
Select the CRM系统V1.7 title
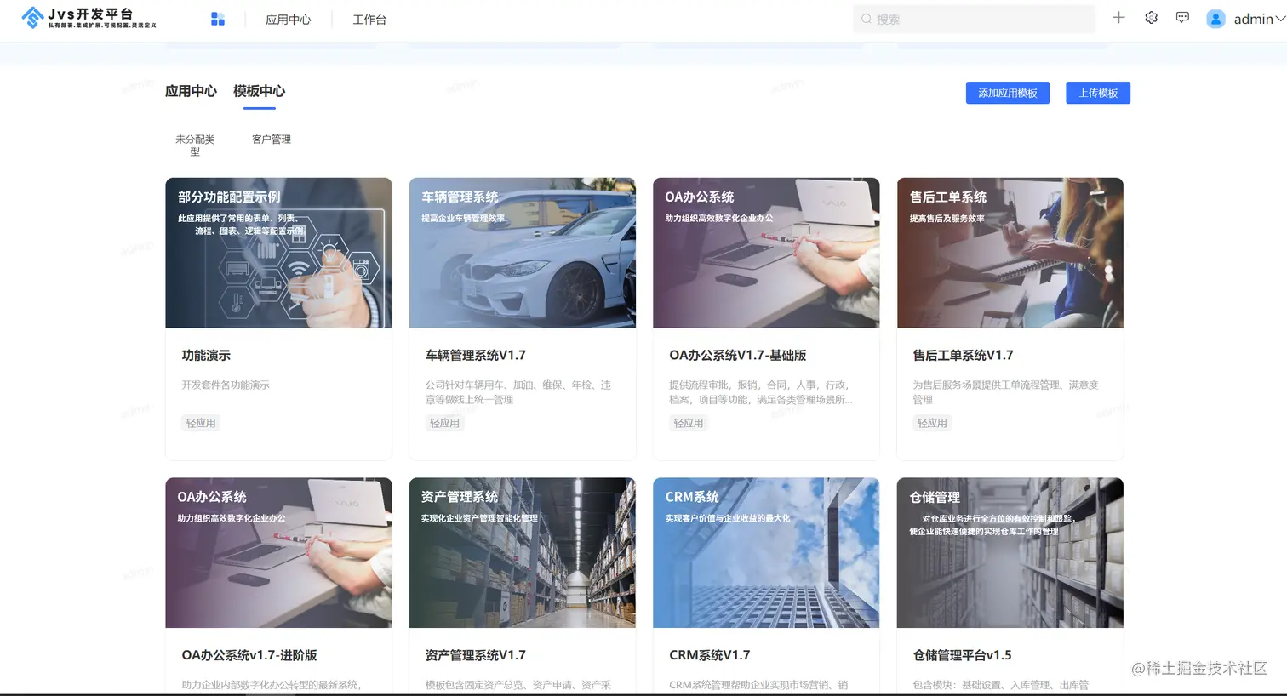pos(710,655)
